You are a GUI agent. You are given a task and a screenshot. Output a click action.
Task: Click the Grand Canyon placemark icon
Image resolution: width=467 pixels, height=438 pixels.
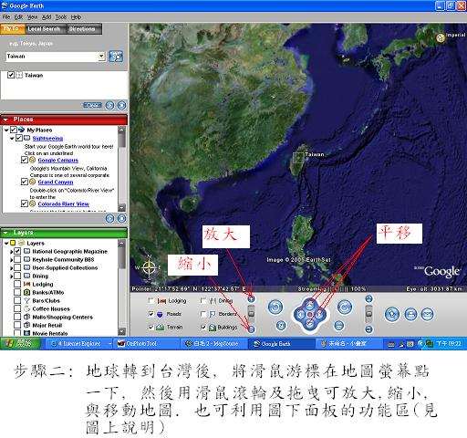[x=33, y=182]
